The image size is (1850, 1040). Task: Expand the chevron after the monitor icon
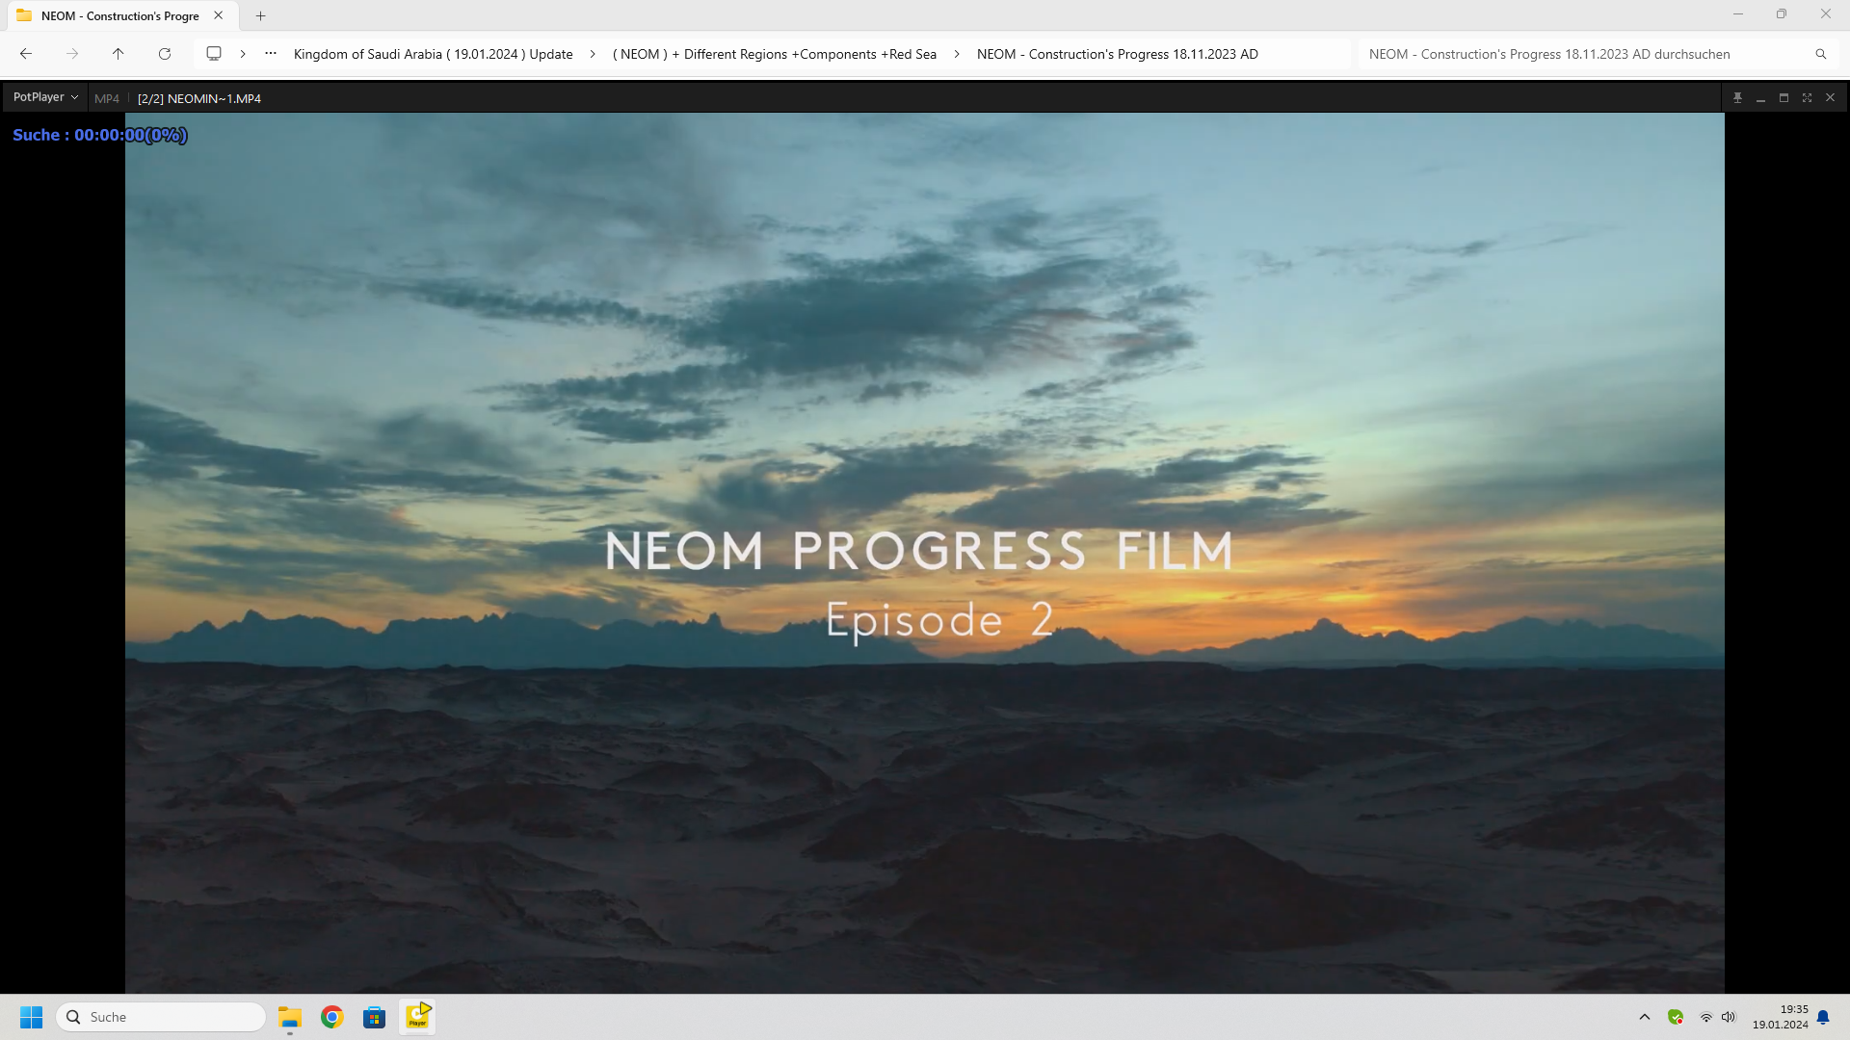click(243, 54)
